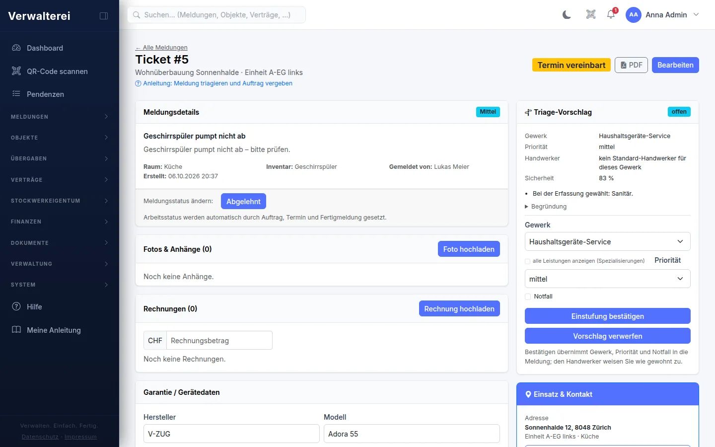Go back to Alle Meldungen
715x447 pixels.
tap(161, 48)
